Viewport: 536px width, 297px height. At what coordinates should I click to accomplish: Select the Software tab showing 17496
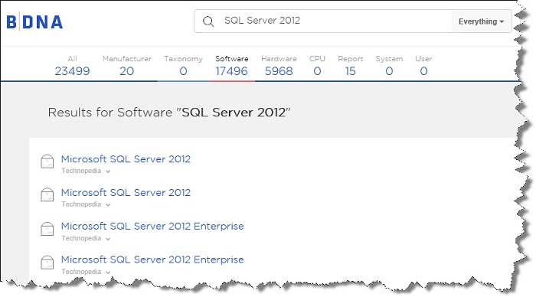coord(232,66)
